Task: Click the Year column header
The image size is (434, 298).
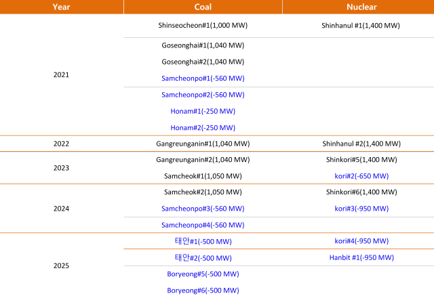Action: click(x=62, y=7)
